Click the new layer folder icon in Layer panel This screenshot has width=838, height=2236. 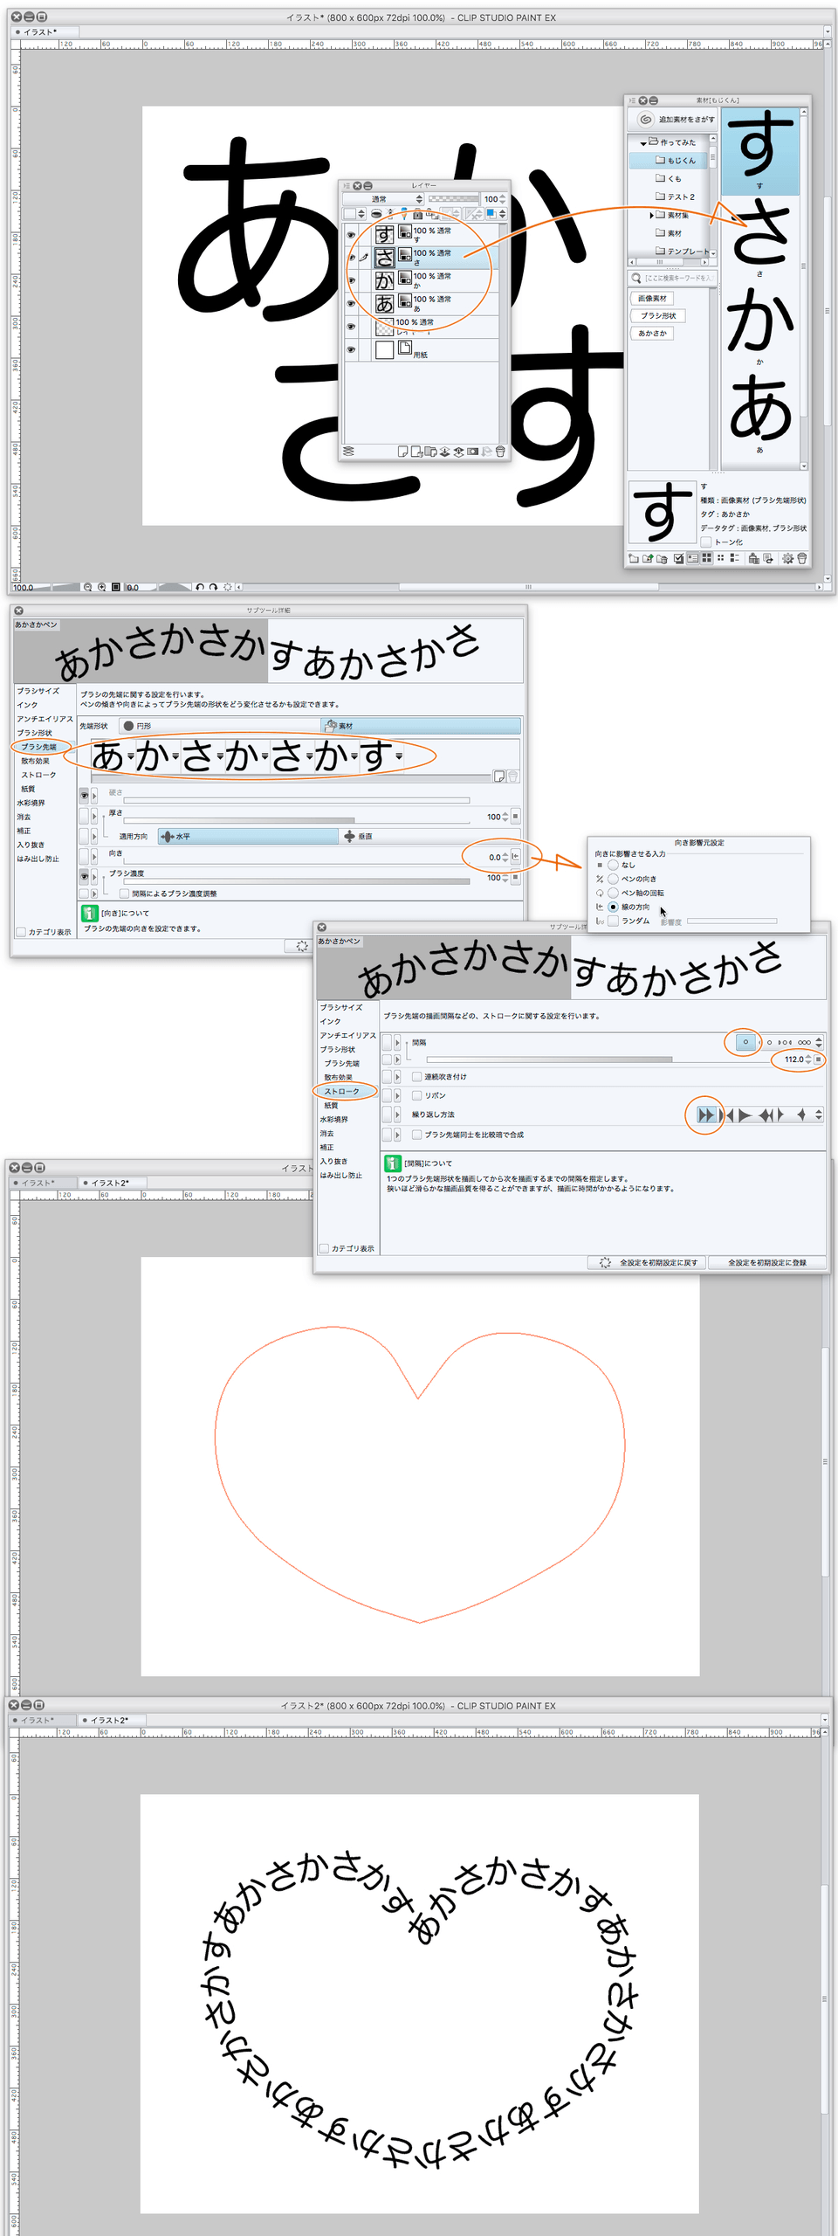pyautogui.click(x=430, y=452)
